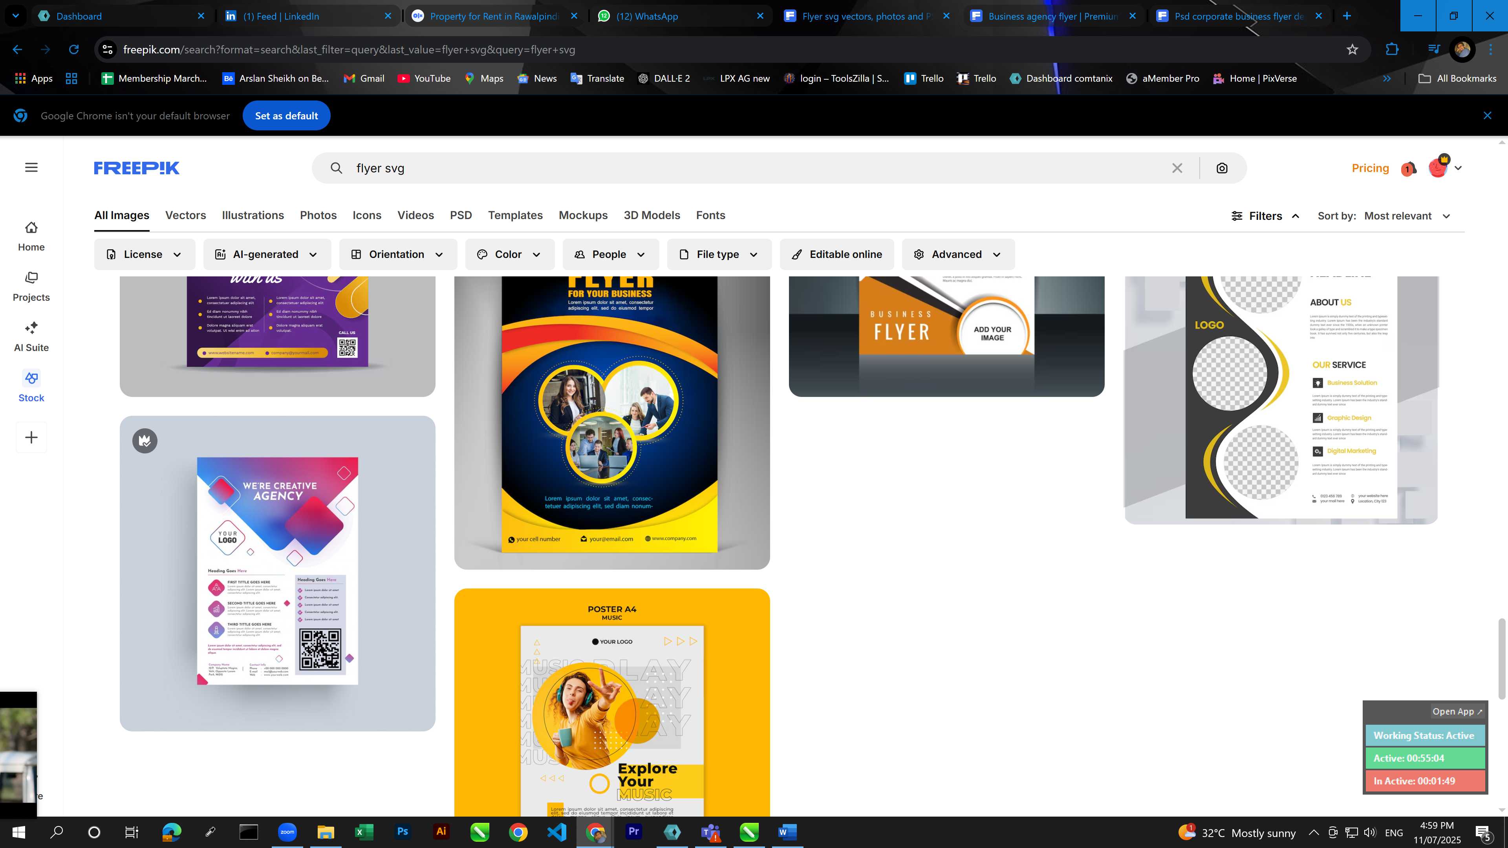Click Open App in time tracker widget

coord(1457,712)
